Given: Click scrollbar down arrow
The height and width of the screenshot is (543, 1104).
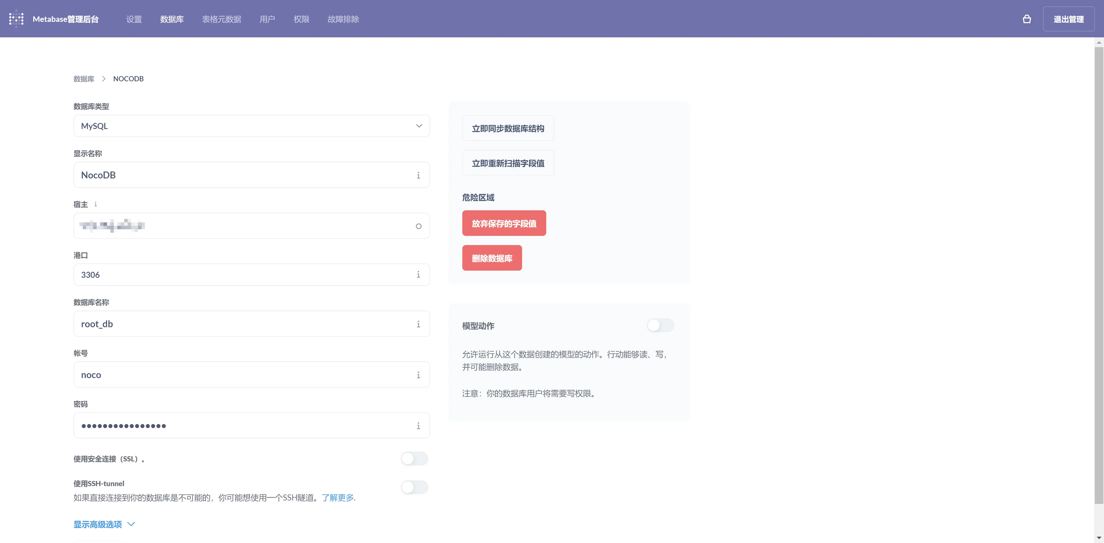Looking at the screenshot, I should coord(1099,538).
